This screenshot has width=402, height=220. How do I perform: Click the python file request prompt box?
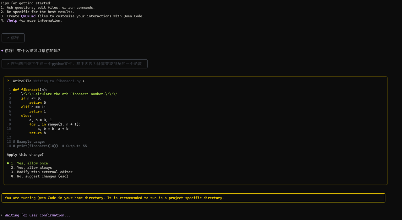74,64
